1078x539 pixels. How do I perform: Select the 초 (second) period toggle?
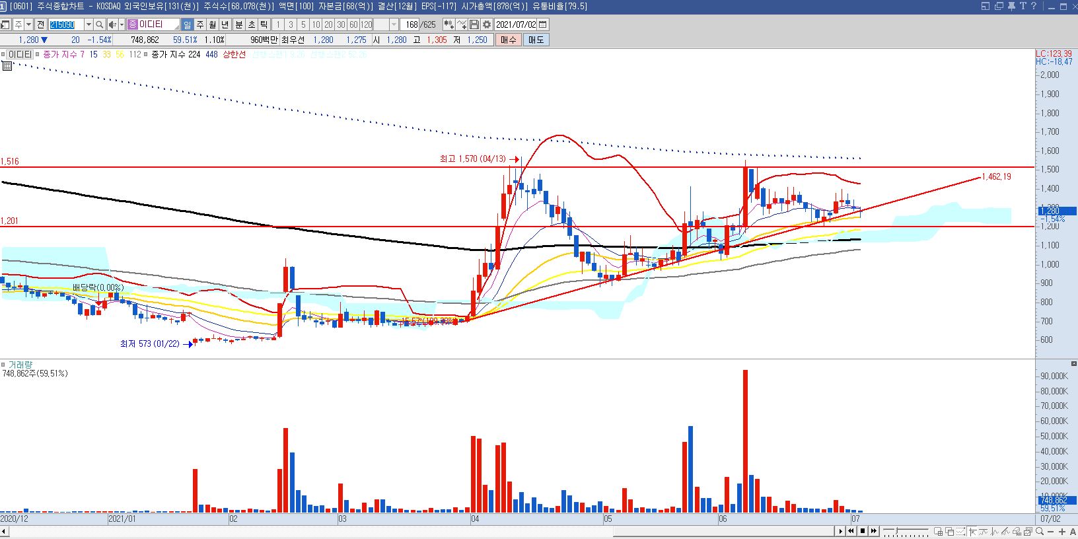pyautogui.click(x=252, y=24)
